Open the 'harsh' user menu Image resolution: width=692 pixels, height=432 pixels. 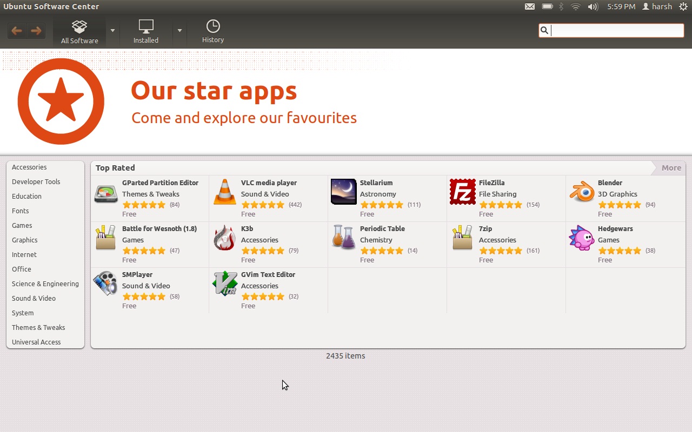coord(657,6)
